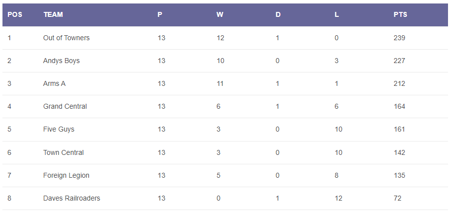Click Andys Boys 227 points cell
The height and width of the screenshot is (212, 450).
[x=399, y=61]
